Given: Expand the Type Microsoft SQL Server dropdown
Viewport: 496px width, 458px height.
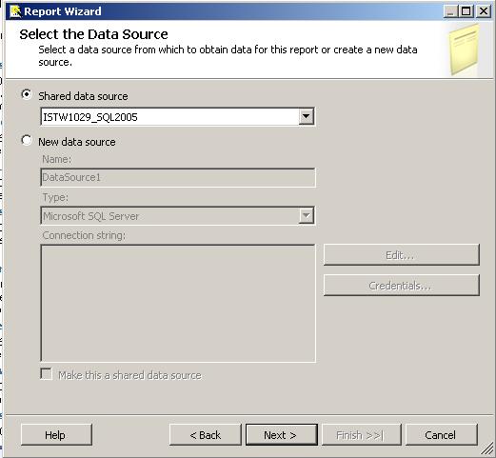Looking at the screenshot, I should (307, 216).
